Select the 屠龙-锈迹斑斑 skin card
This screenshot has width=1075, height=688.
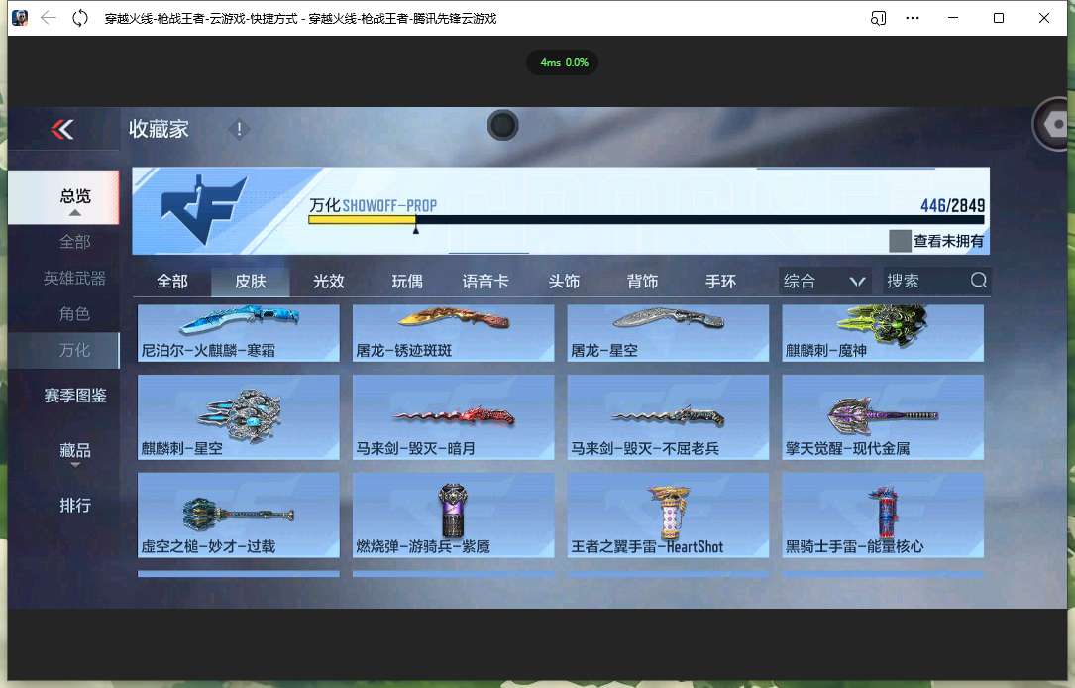(453, 333)
